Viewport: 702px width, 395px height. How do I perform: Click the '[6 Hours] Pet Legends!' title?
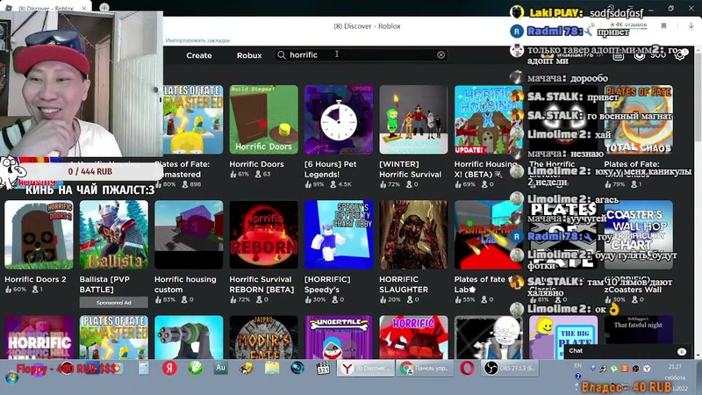[x=331, y=169]
